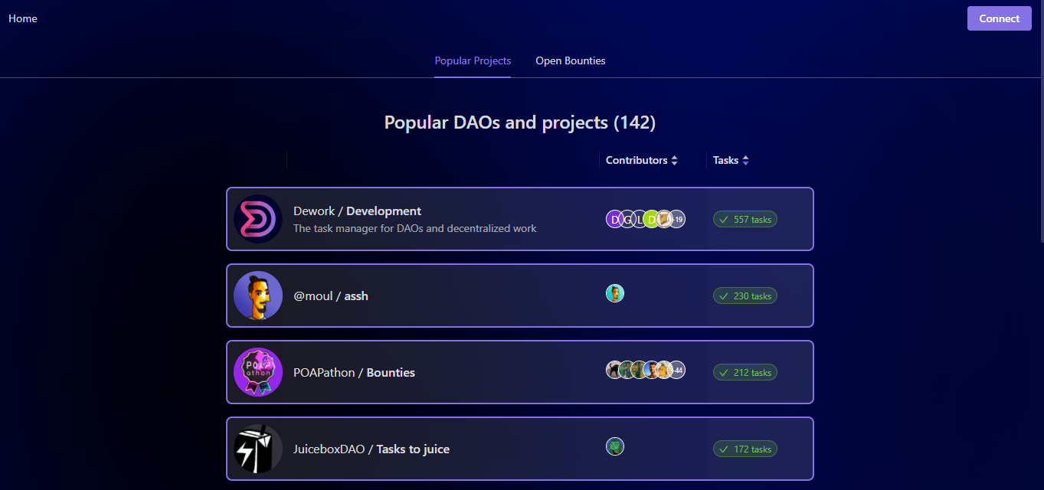Screen dimensions: 1044x490
Task: Click the '230 tasks' count label
Action: pos(752,296)
